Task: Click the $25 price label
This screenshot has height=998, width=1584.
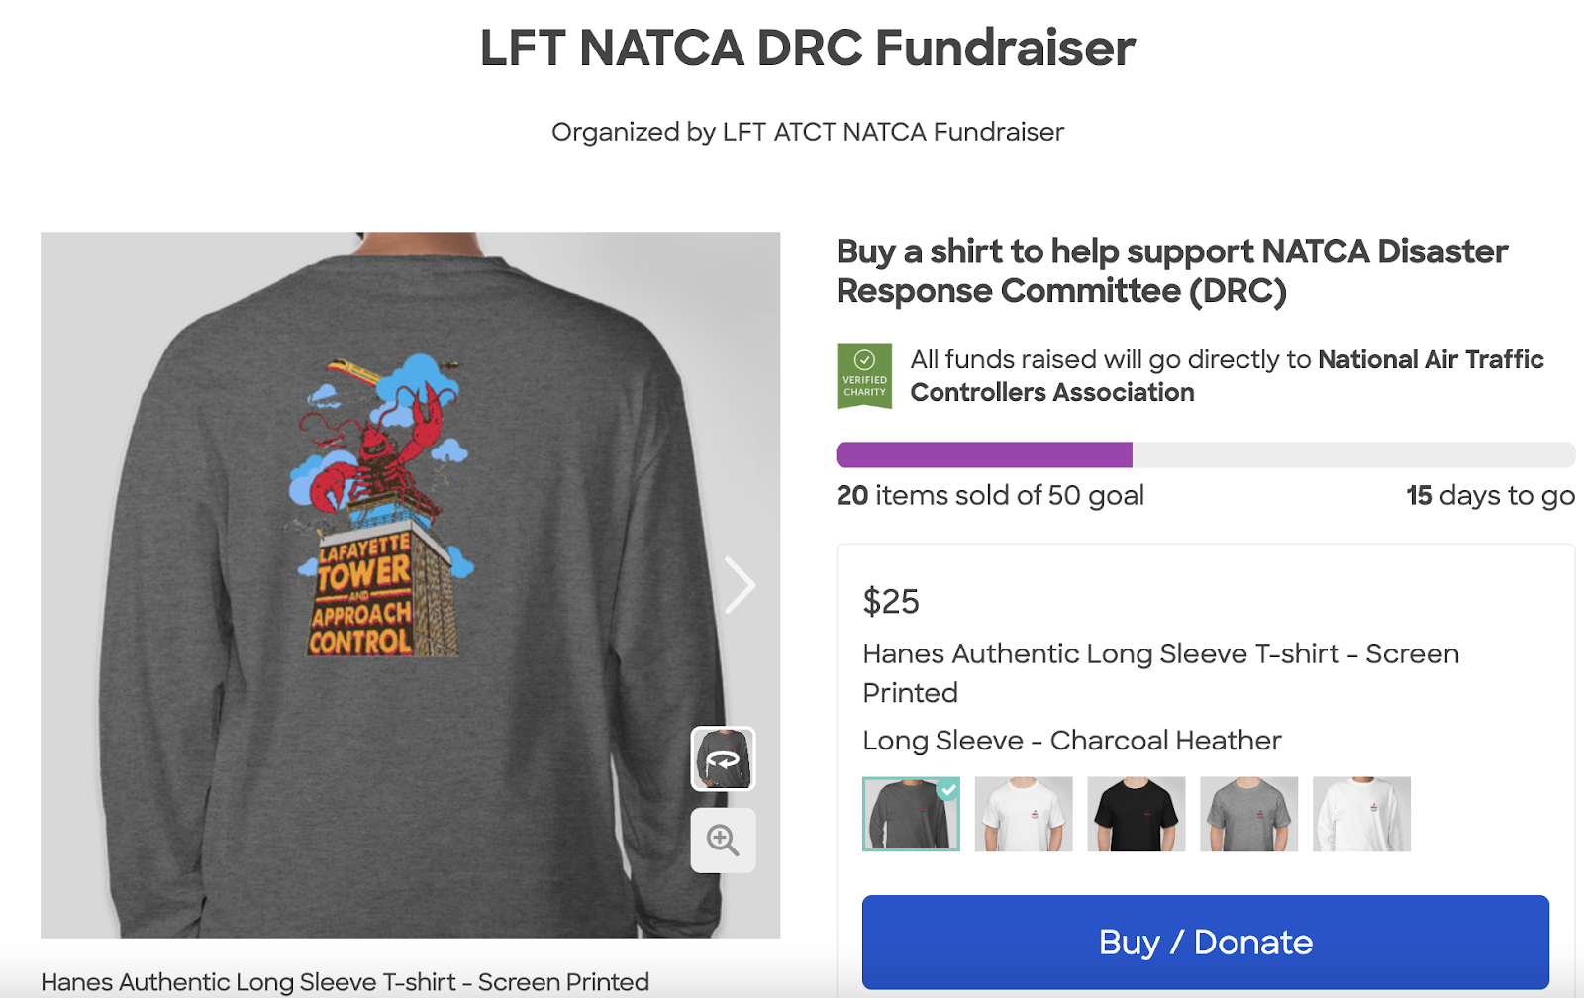Action: pos(891,601)
